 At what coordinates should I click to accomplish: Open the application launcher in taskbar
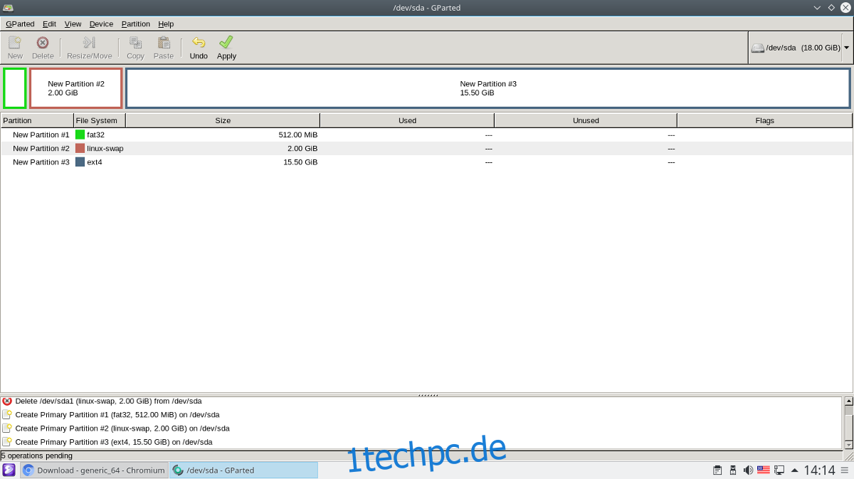point(9,470)
